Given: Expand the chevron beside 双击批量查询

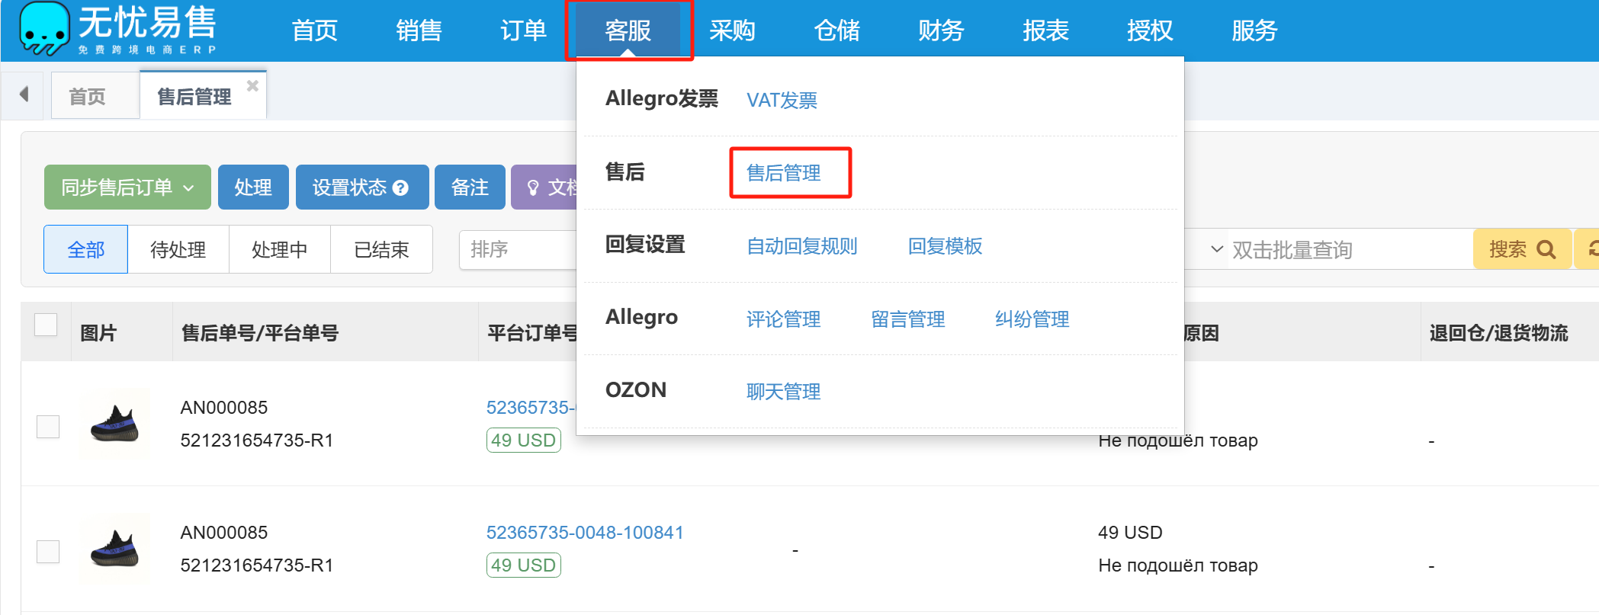Looking at the screenshot, I should coord(1217,249).
